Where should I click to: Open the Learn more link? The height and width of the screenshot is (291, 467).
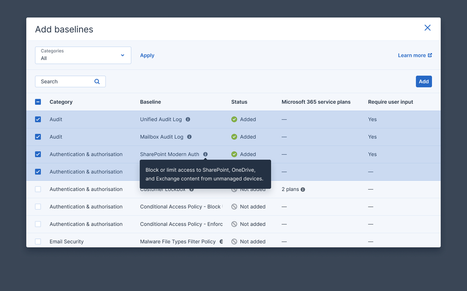(x=411, y=55)
